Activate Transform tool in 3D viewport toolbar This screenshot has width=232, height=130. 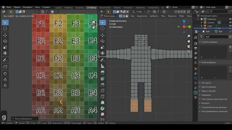tap(103, 53)
